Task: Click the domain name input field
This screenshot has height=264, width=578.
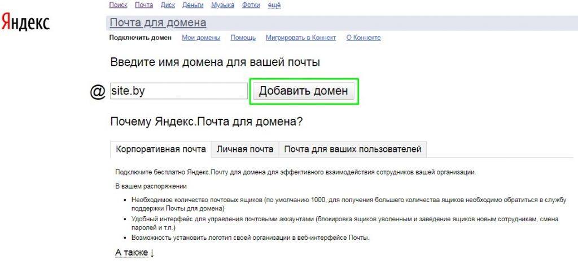Action: (179, 91)
